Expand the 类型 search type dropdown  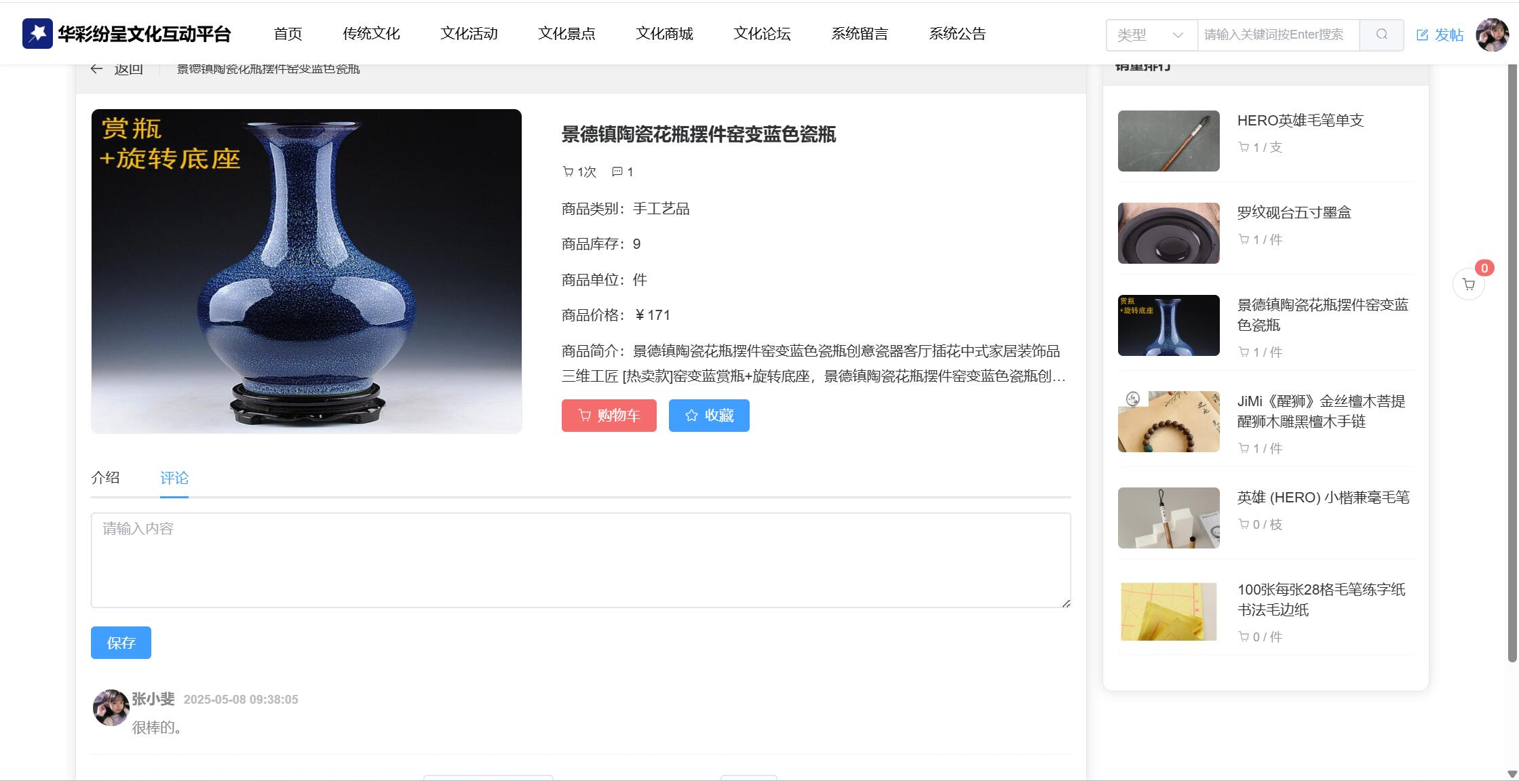pyautogui.click(x=1151, y=35)
